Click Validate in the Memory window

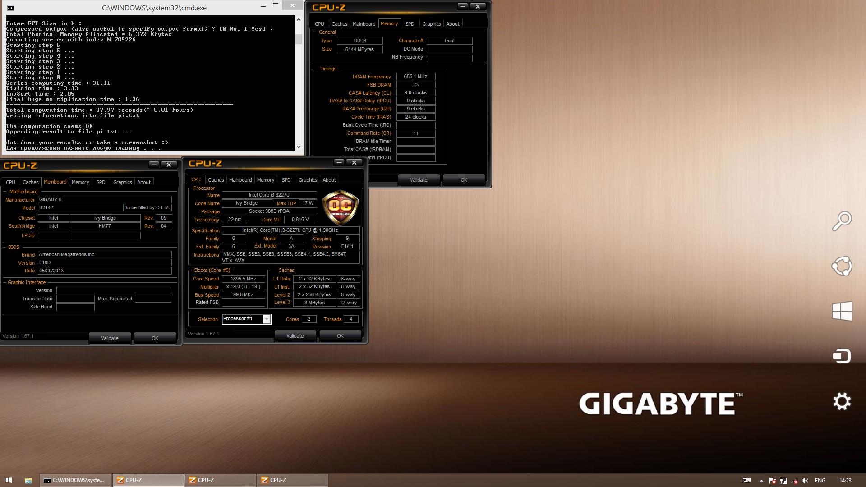coord(419,180)
